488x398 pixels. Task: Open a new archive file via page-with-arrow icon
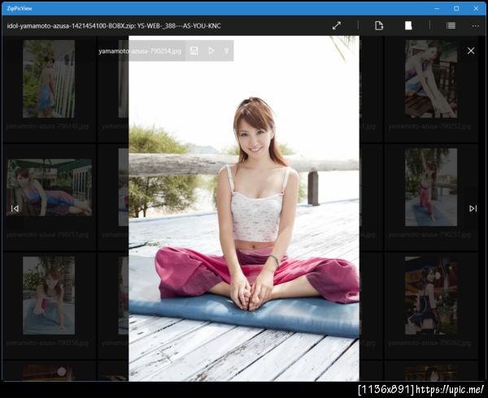[x=379, y=25]
